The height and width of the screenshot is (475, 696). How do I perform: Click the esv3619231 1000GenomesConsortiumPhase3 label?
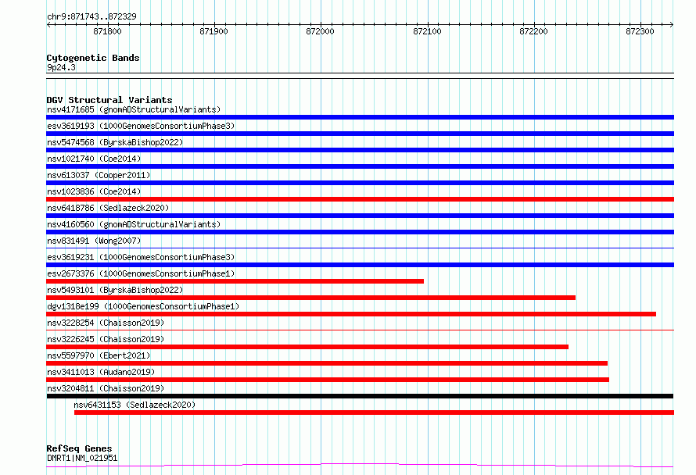pyautogui.click(x=141, y=257)
